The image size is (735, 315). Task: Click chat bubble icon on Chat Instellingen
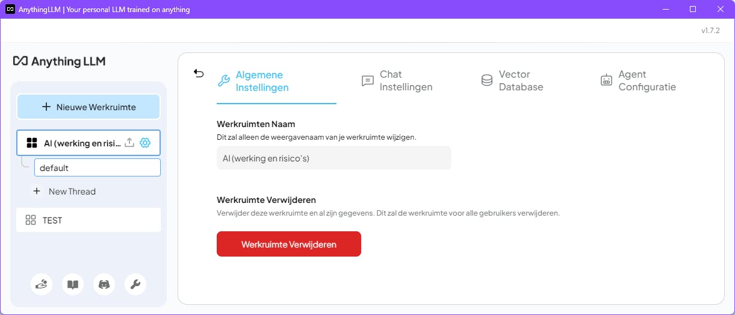(x=367, y=81)
